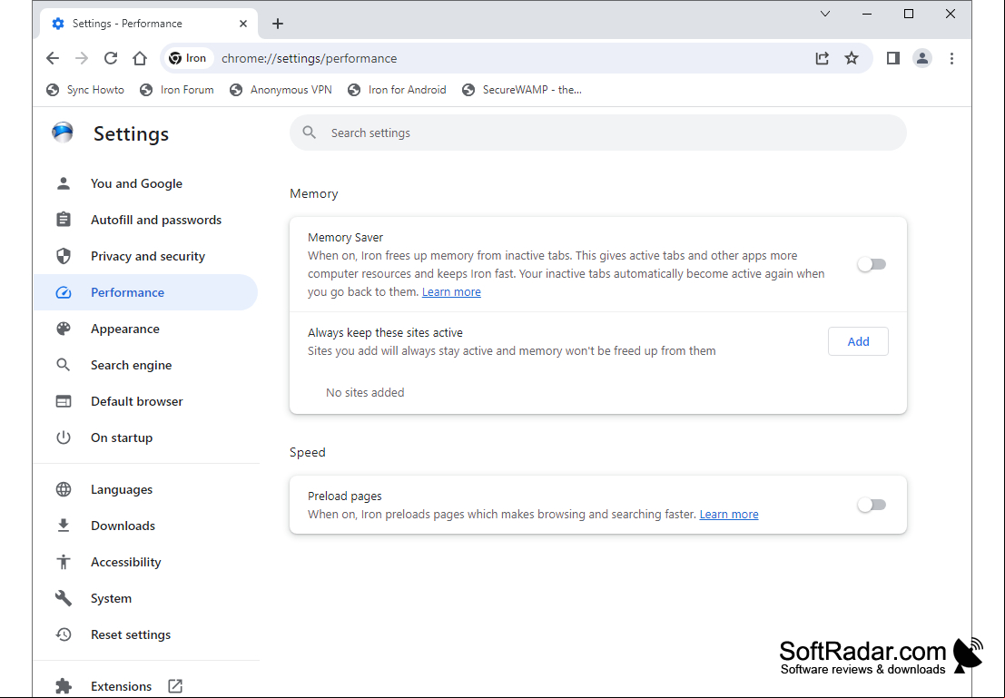Click the Iron logo beside Settings
Image resolution: width=1005 pixels, height=698 pixels.
coord(63,133)
